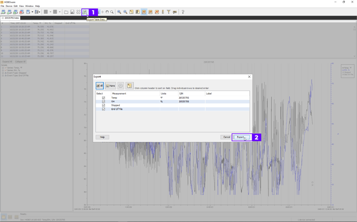Expand the Series: RH tree node
The height and width of the screenshot is (222, 357).
pyautogui.click(x=3, y=70)
